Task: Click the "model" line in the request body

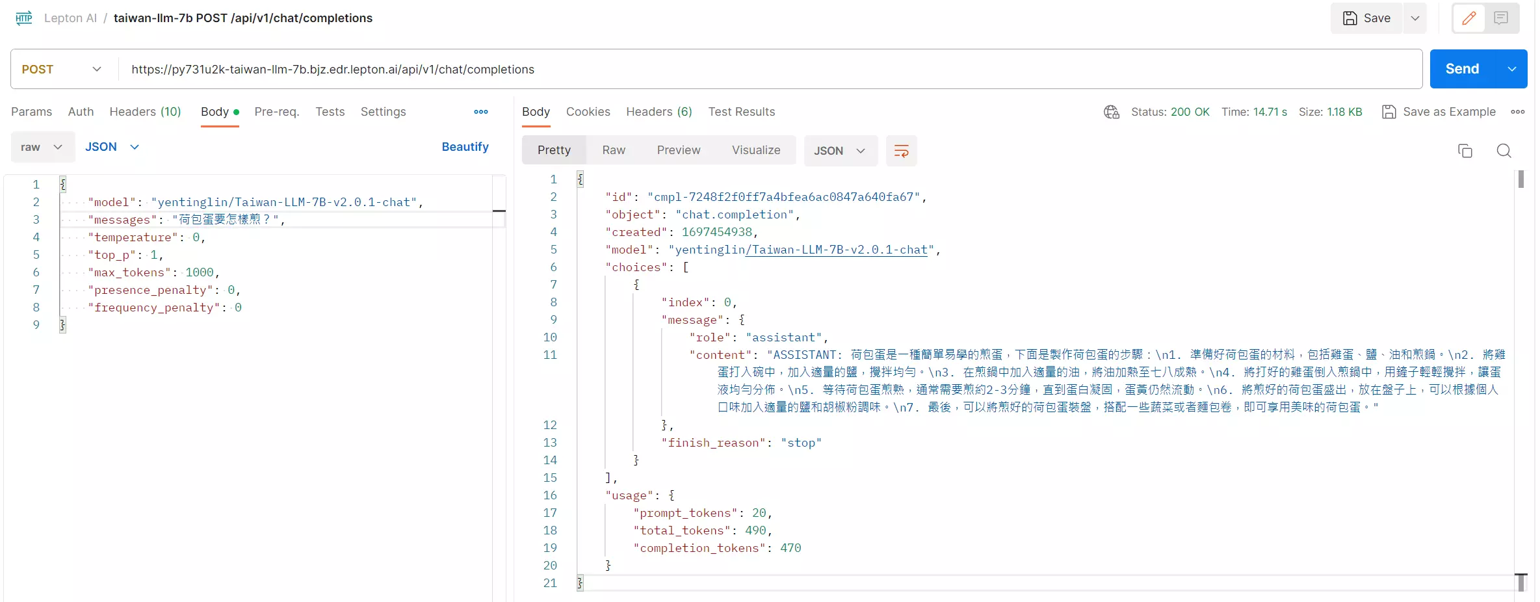Action: pyautogui.click(x=255, y=202)
